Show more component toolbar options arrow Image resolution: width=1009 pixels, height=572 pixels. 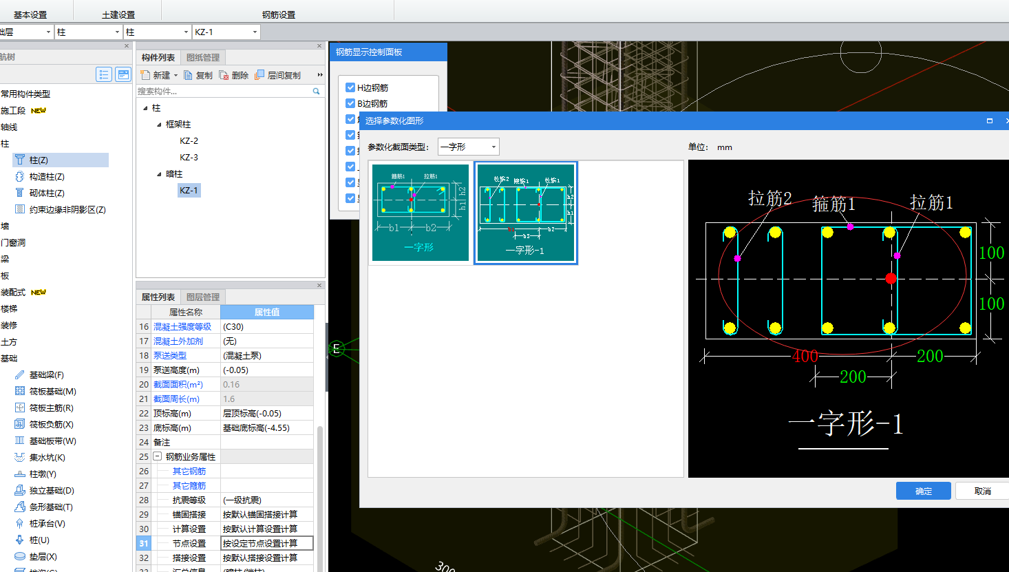tap(320, 75)
